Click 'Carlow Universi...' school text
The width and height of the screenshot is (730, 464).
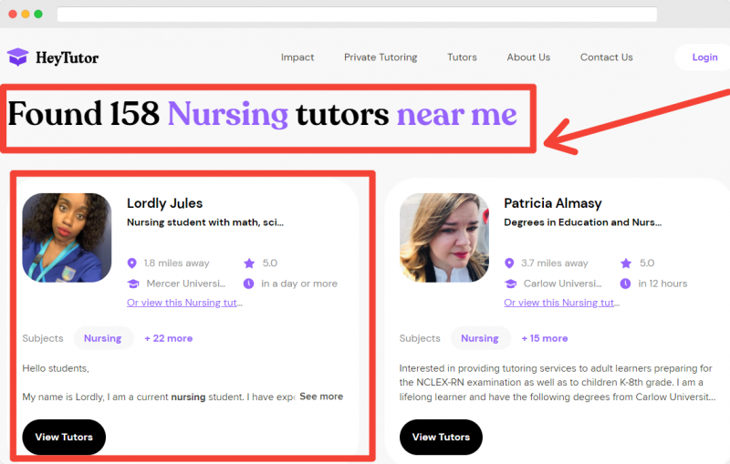562,284
